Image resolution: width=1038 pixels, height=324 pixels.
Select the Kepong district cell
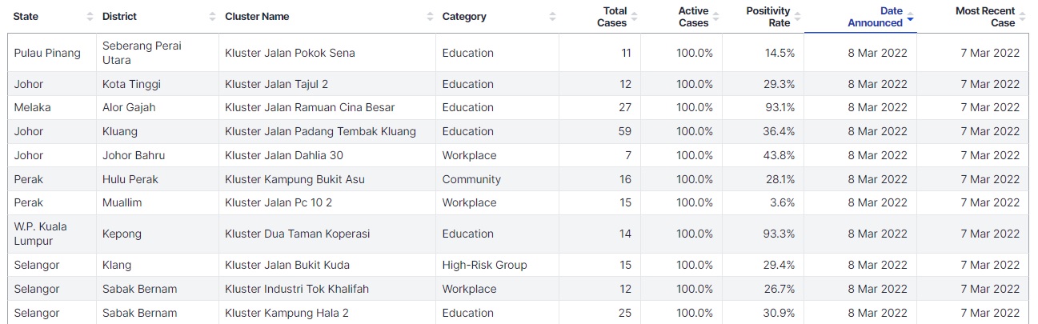point(122,234)
